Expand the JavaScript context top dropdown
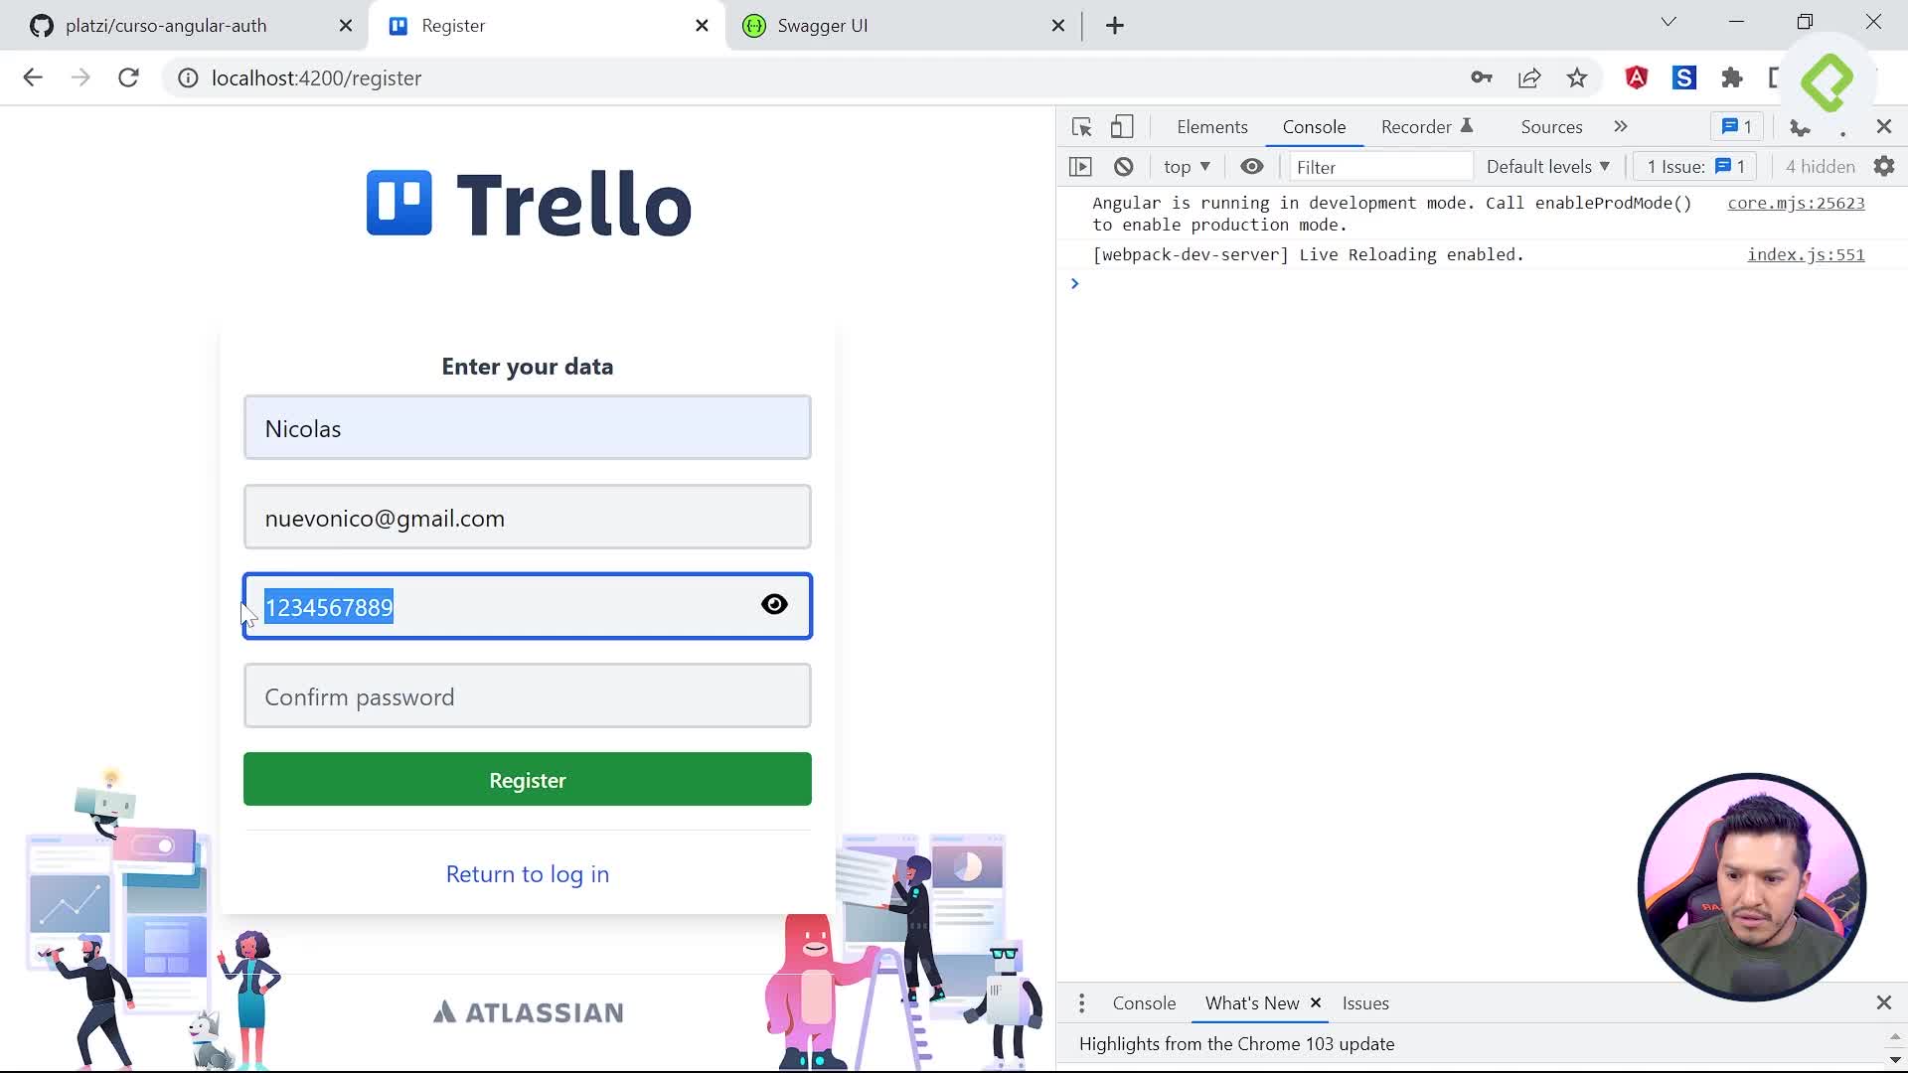The height and width of the screenshot is (1073, 1908). pos(1187,167)
